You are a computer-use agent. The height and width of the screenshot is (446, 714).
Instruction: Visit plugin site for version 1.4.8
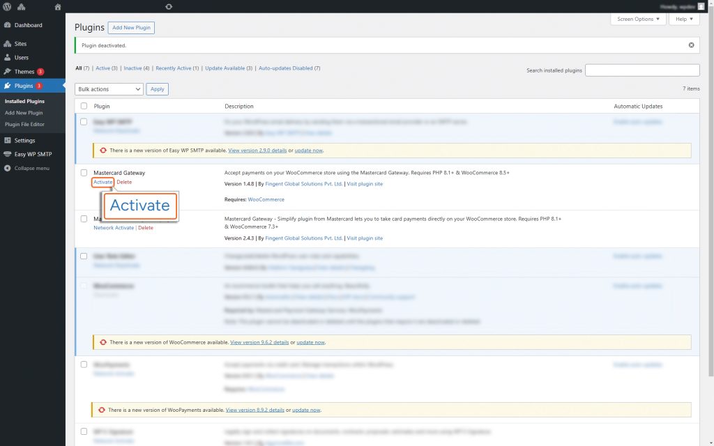(x=365, y=184)
